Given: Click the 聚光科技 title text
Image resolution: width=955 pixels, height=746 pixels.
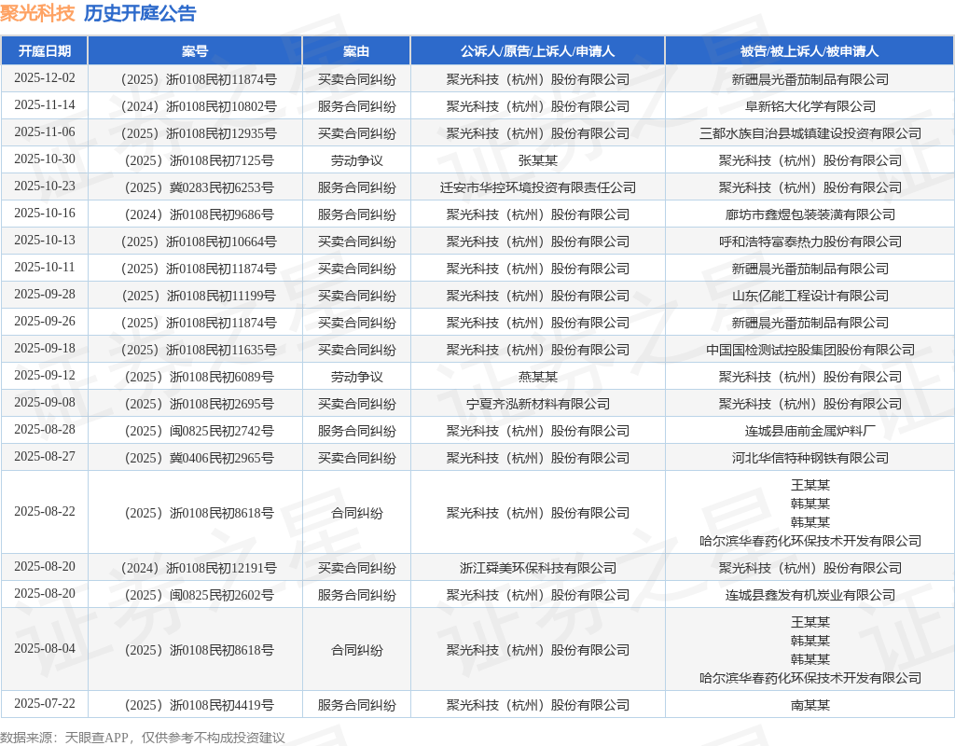Looking at the screenshot, I should coord(37,13).
